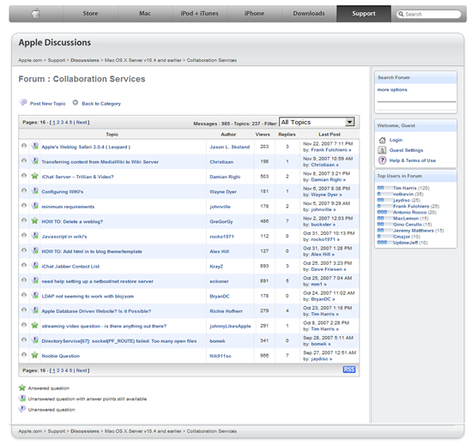Click the round bullet beside Apple's Weblog Safari

[24, 146]
